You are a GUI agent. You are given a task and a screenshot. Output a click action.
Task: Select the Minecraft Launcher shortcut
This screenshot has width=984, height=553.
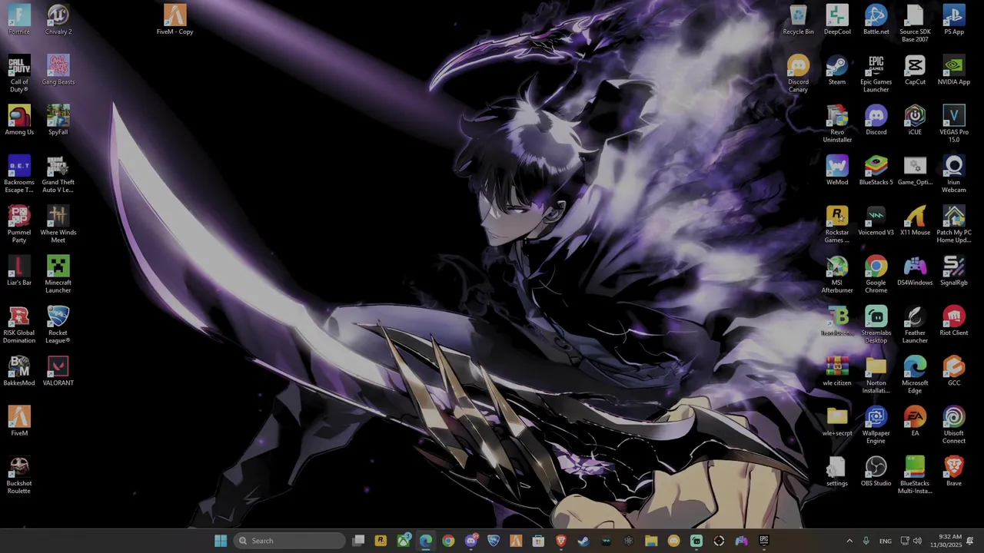pyautogui.click(x=58, y=274)
